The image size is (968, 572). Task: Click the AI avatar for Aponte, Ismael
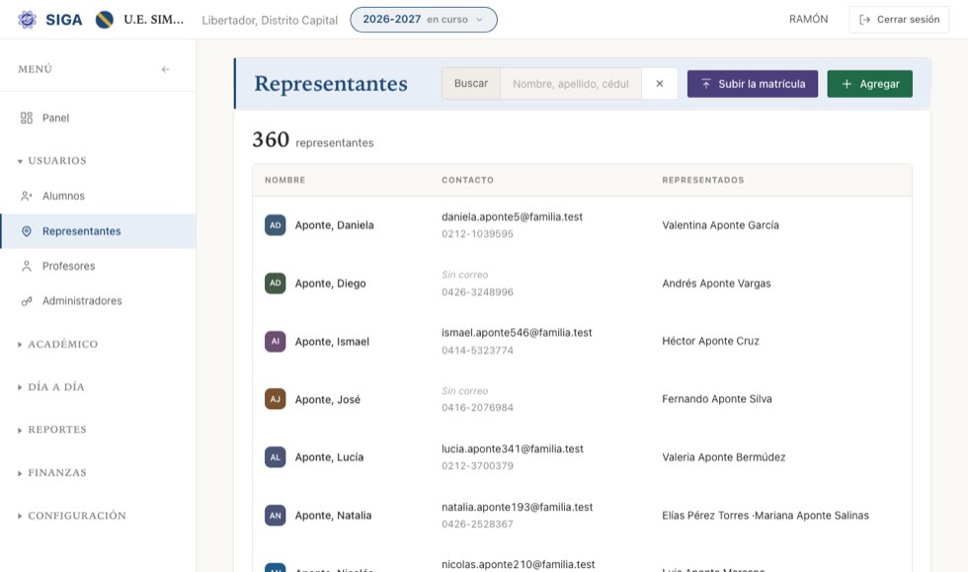coord(276,342)
